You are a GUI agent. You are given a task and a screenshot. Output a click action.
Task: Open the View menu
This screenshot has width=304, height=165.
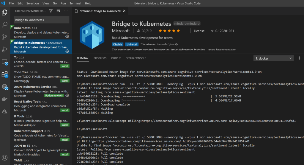tap(46, 3)
